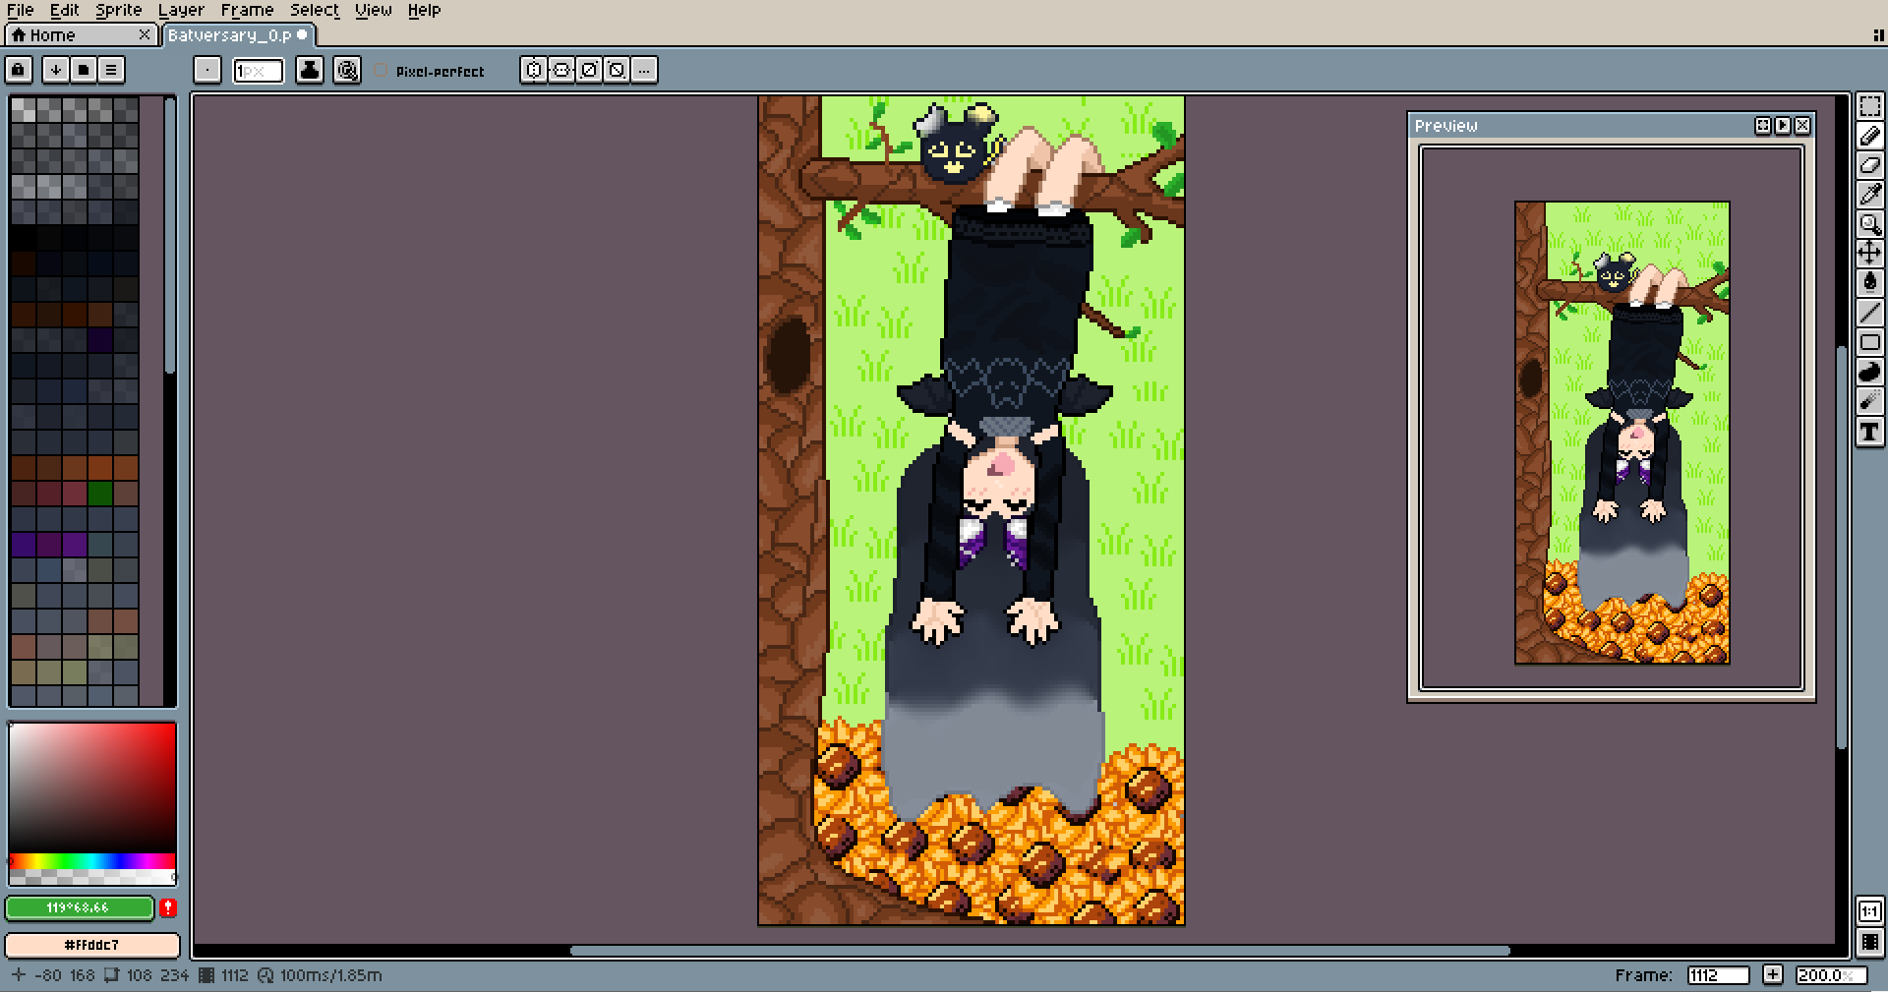The height and width of the screenshot is (992, 1888).
Task: Open the palette sort options dropdown
Action: coord(56,70)
